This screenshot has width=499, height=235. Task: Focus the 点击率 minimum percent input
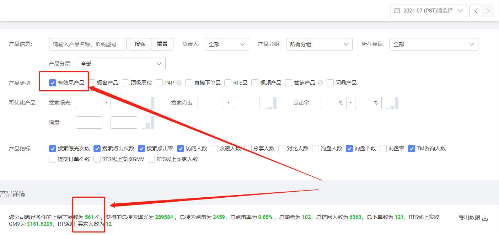point(333,103)
